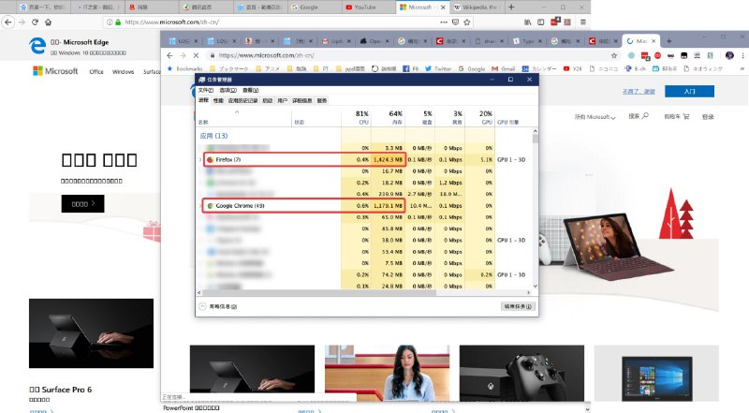This screenshot has width=749, height=413.
Task: Open FB bookmark in Chrome bar
Action: [410, 69]
